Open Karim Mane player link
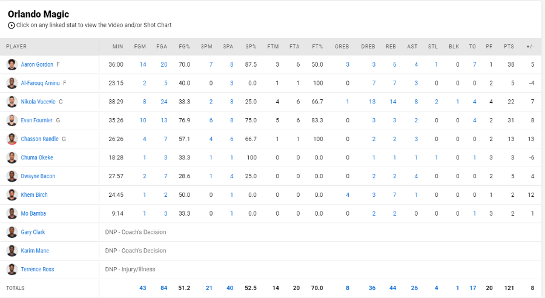Screen dimensions: 545x298 coord(35,251)
